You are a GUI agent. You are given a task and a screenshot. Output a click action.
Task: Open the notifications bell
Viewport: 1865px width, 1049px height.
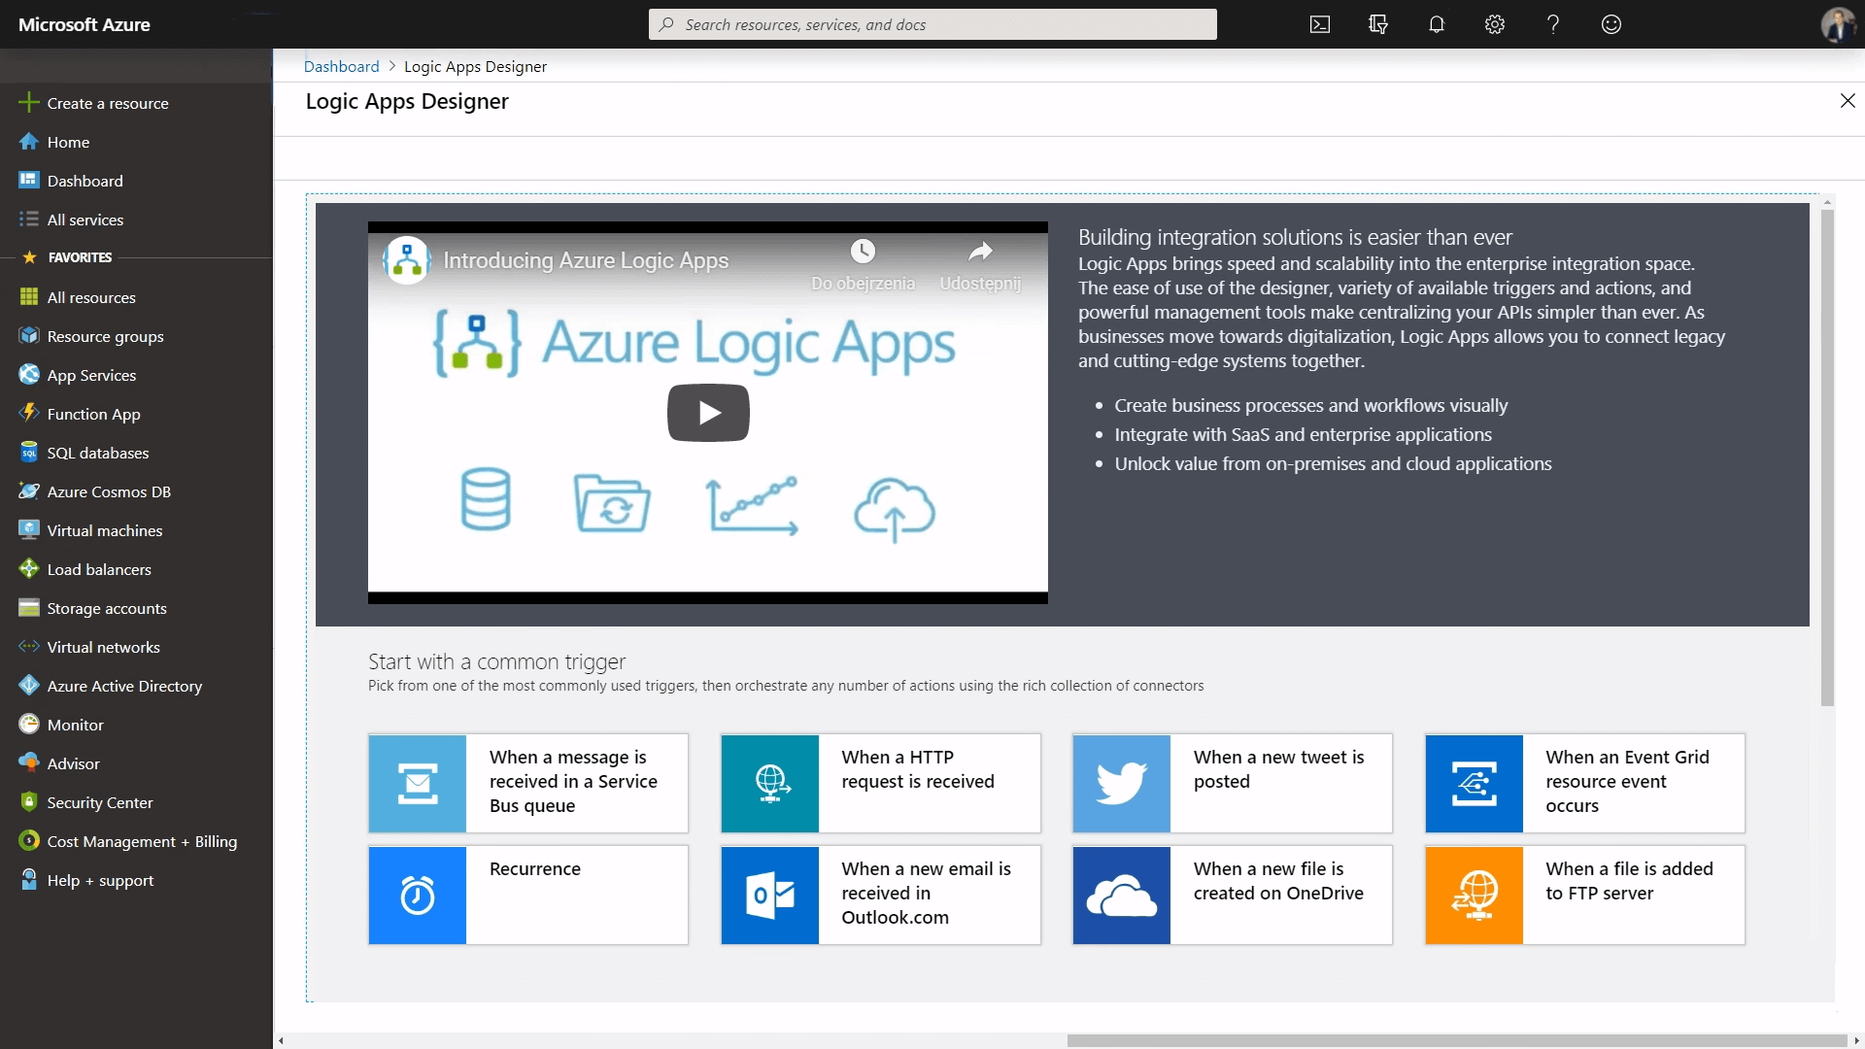(1436, 24)
